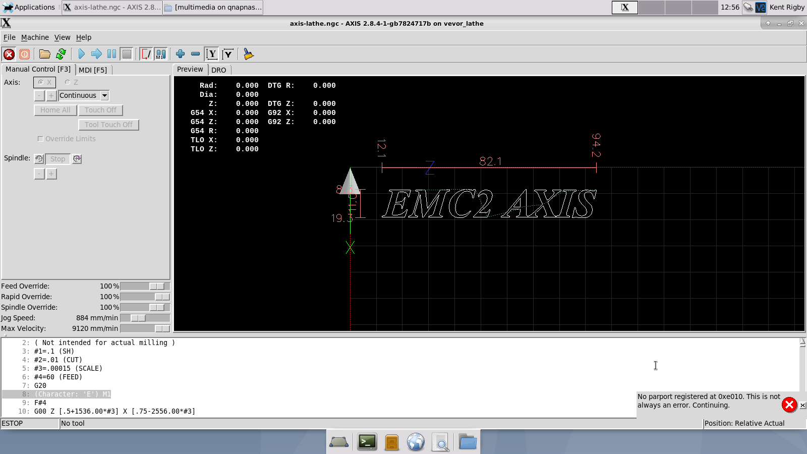Viewport: 807px width, 454px height.
Task: Dismiss the parport error notification
Action: [x=789, y=405]
